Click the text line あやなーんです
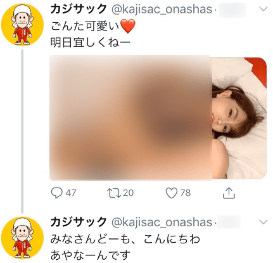The image size is (273, 263). pyautogui.click(x=91, y=255)
